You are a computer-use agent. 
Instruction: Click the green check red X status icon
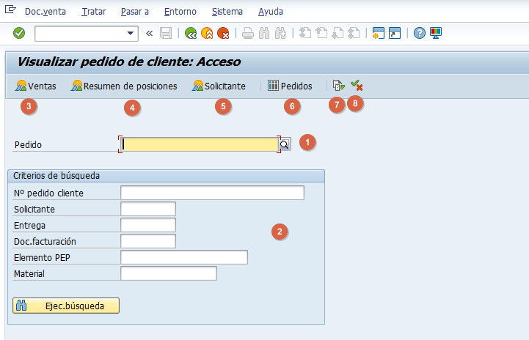coord(357,85)
